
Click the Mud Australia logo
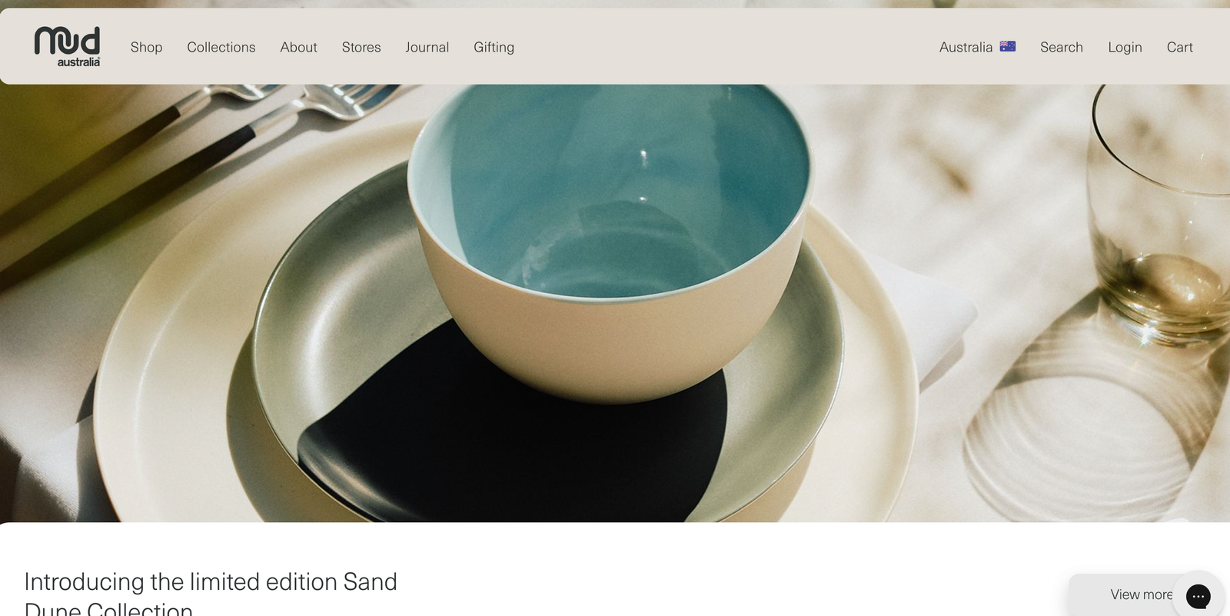(68, 46)
